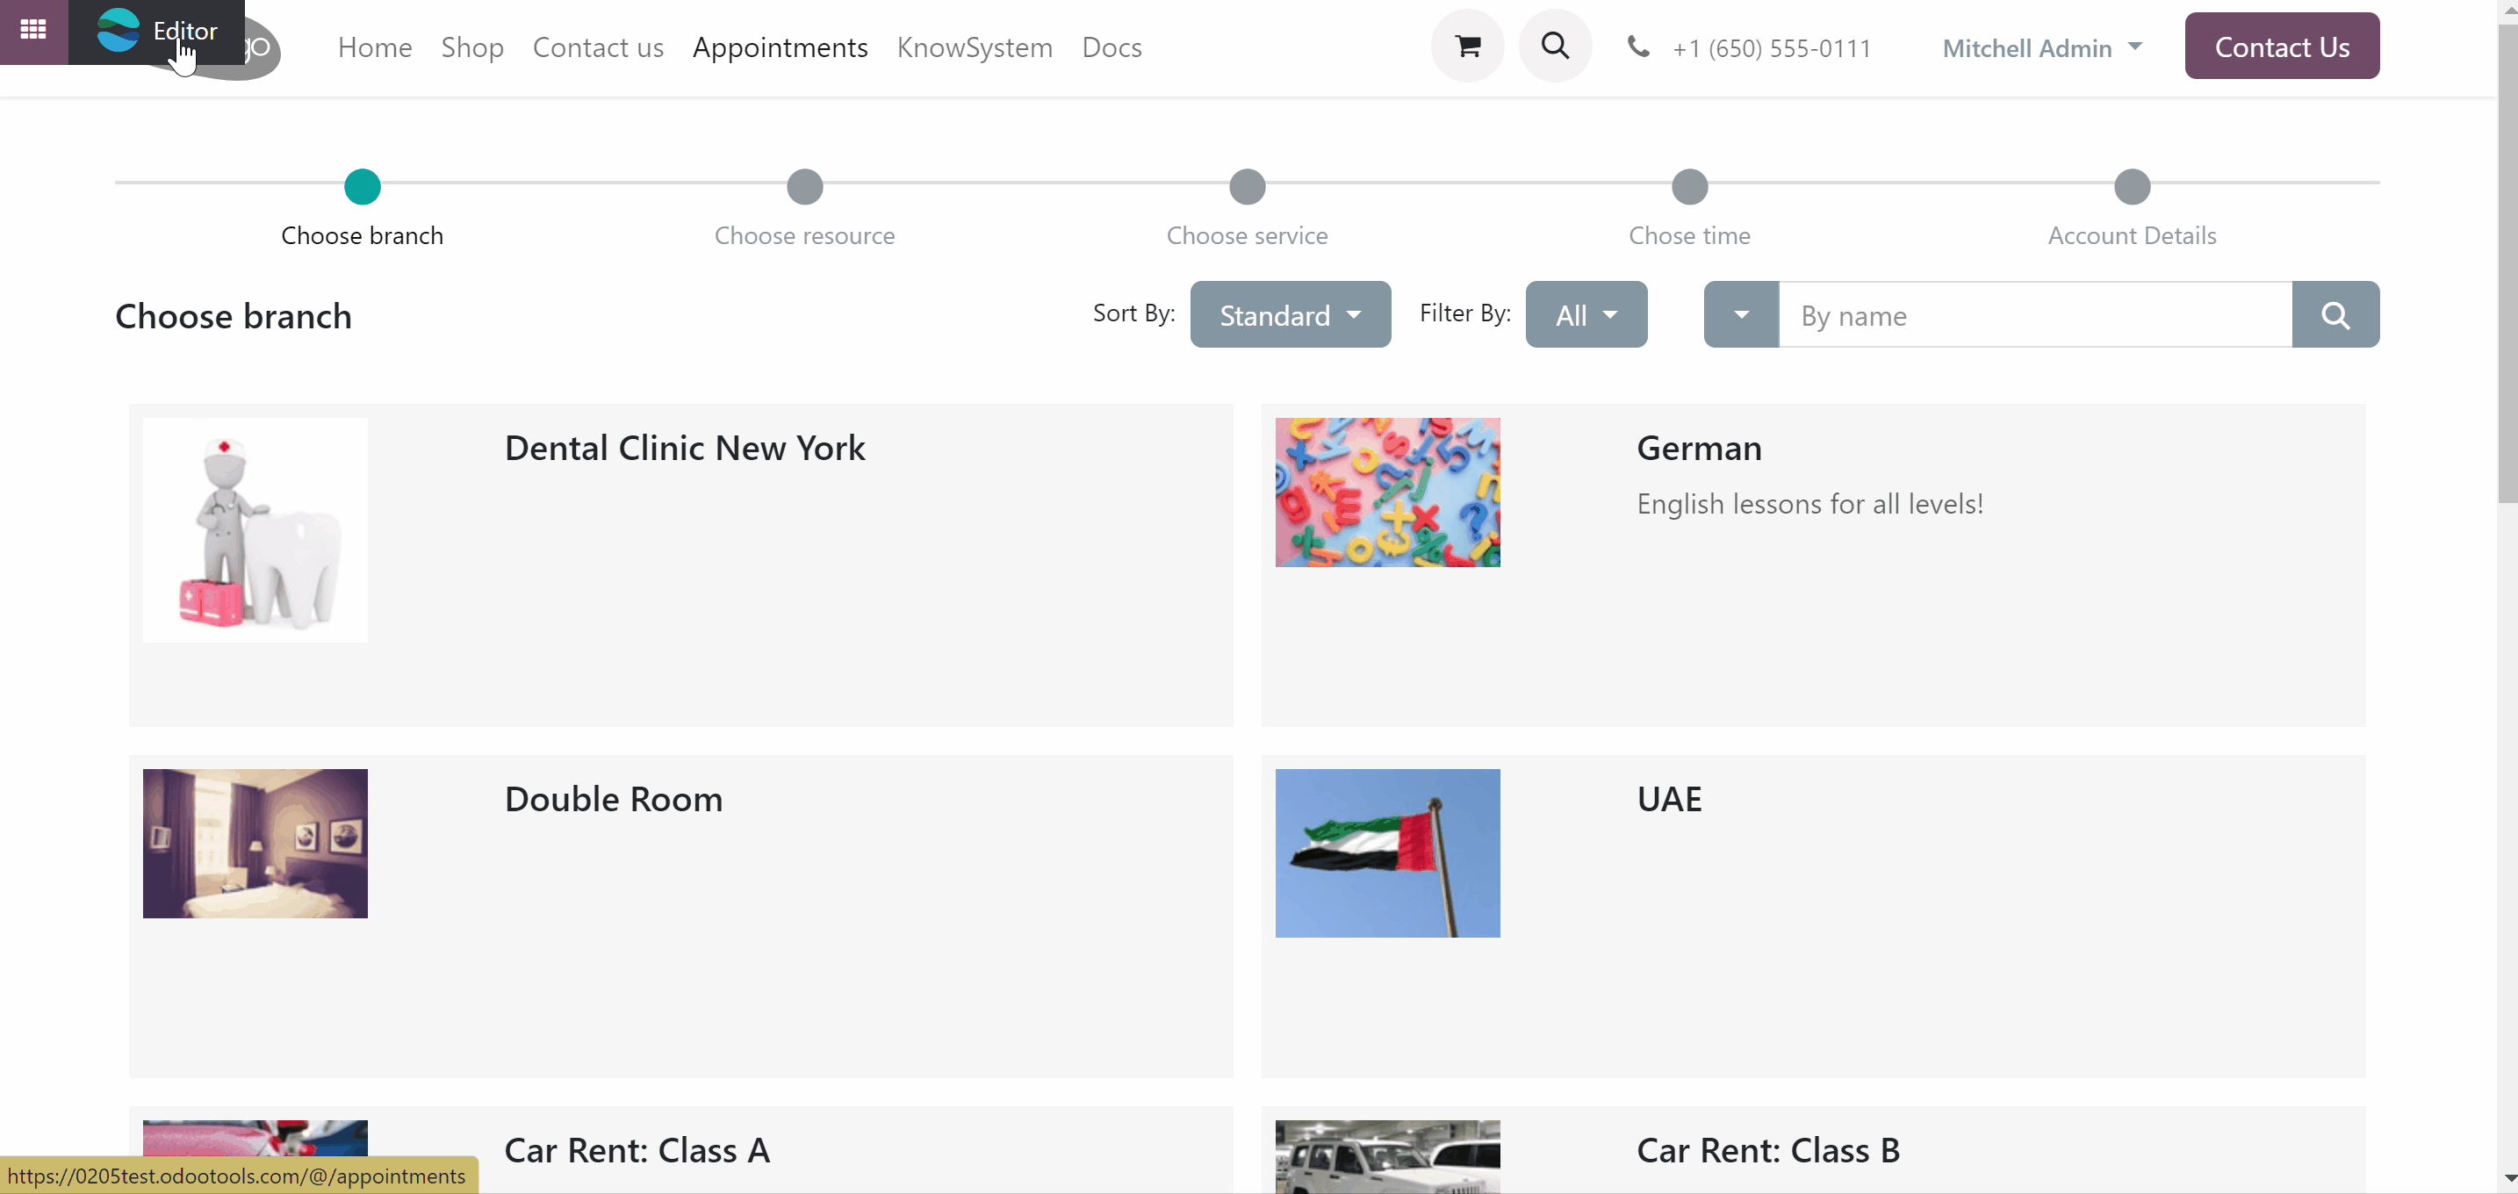Click the Choose resource step label
Screen dimensions: 2518x1194
(x=804, y=235)
